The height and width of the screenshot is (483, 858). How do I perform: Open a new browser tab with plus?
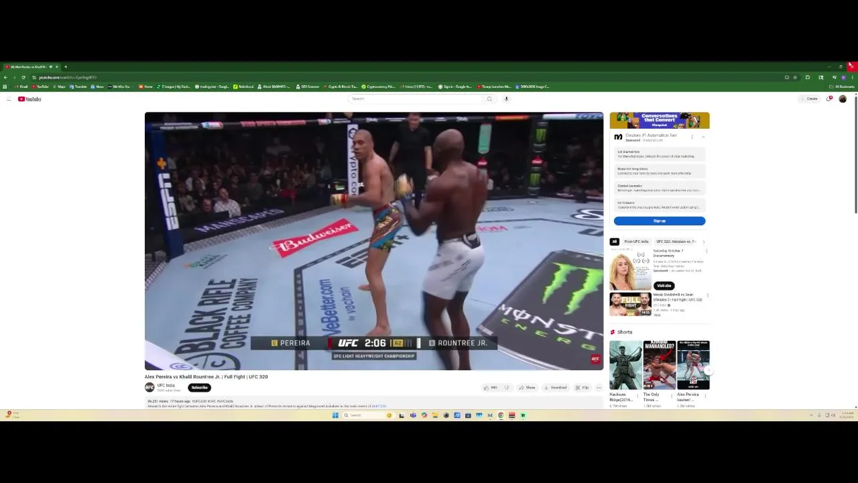click(65, 66)
